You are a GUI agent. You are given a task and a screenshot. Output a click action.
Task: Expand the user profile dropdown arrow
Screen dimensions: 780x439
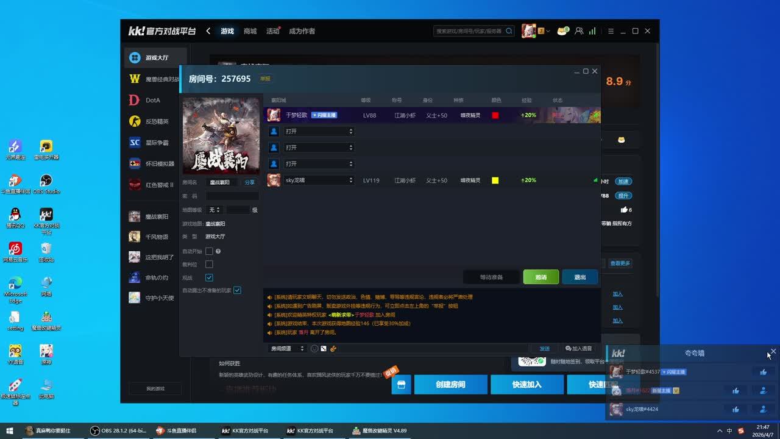pyautogui.click(x=548, y=31)
